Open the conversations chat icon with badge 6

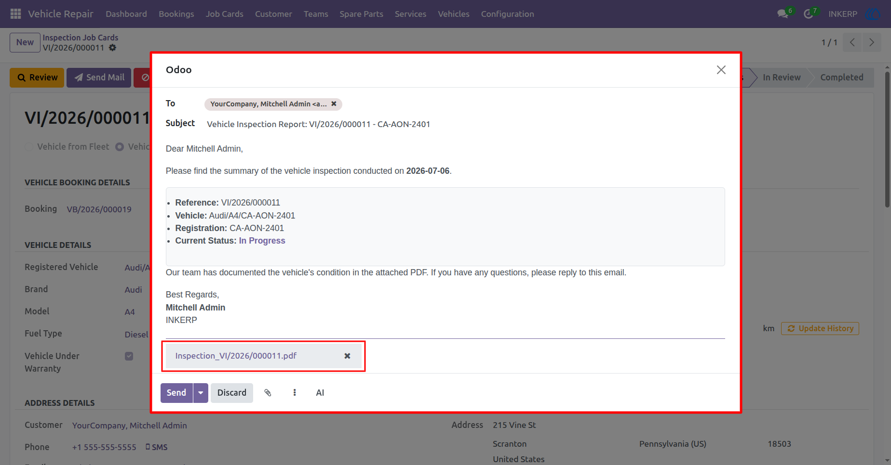[x=783, y=14]
